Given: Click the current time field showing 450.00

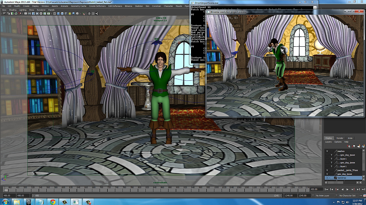Looking at the screenshot, I should (x=317, y=189).
